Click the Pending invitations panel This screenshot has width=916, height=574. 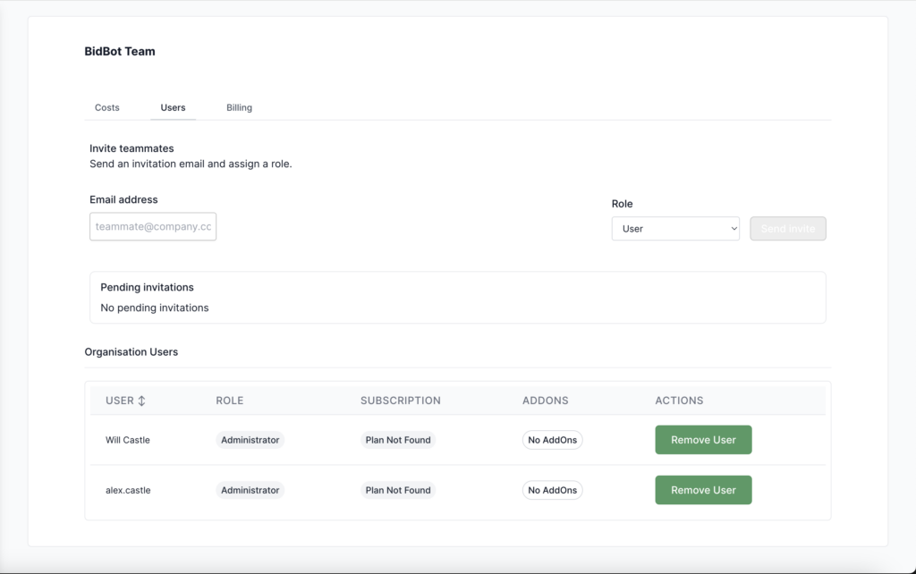pos(457,298)
